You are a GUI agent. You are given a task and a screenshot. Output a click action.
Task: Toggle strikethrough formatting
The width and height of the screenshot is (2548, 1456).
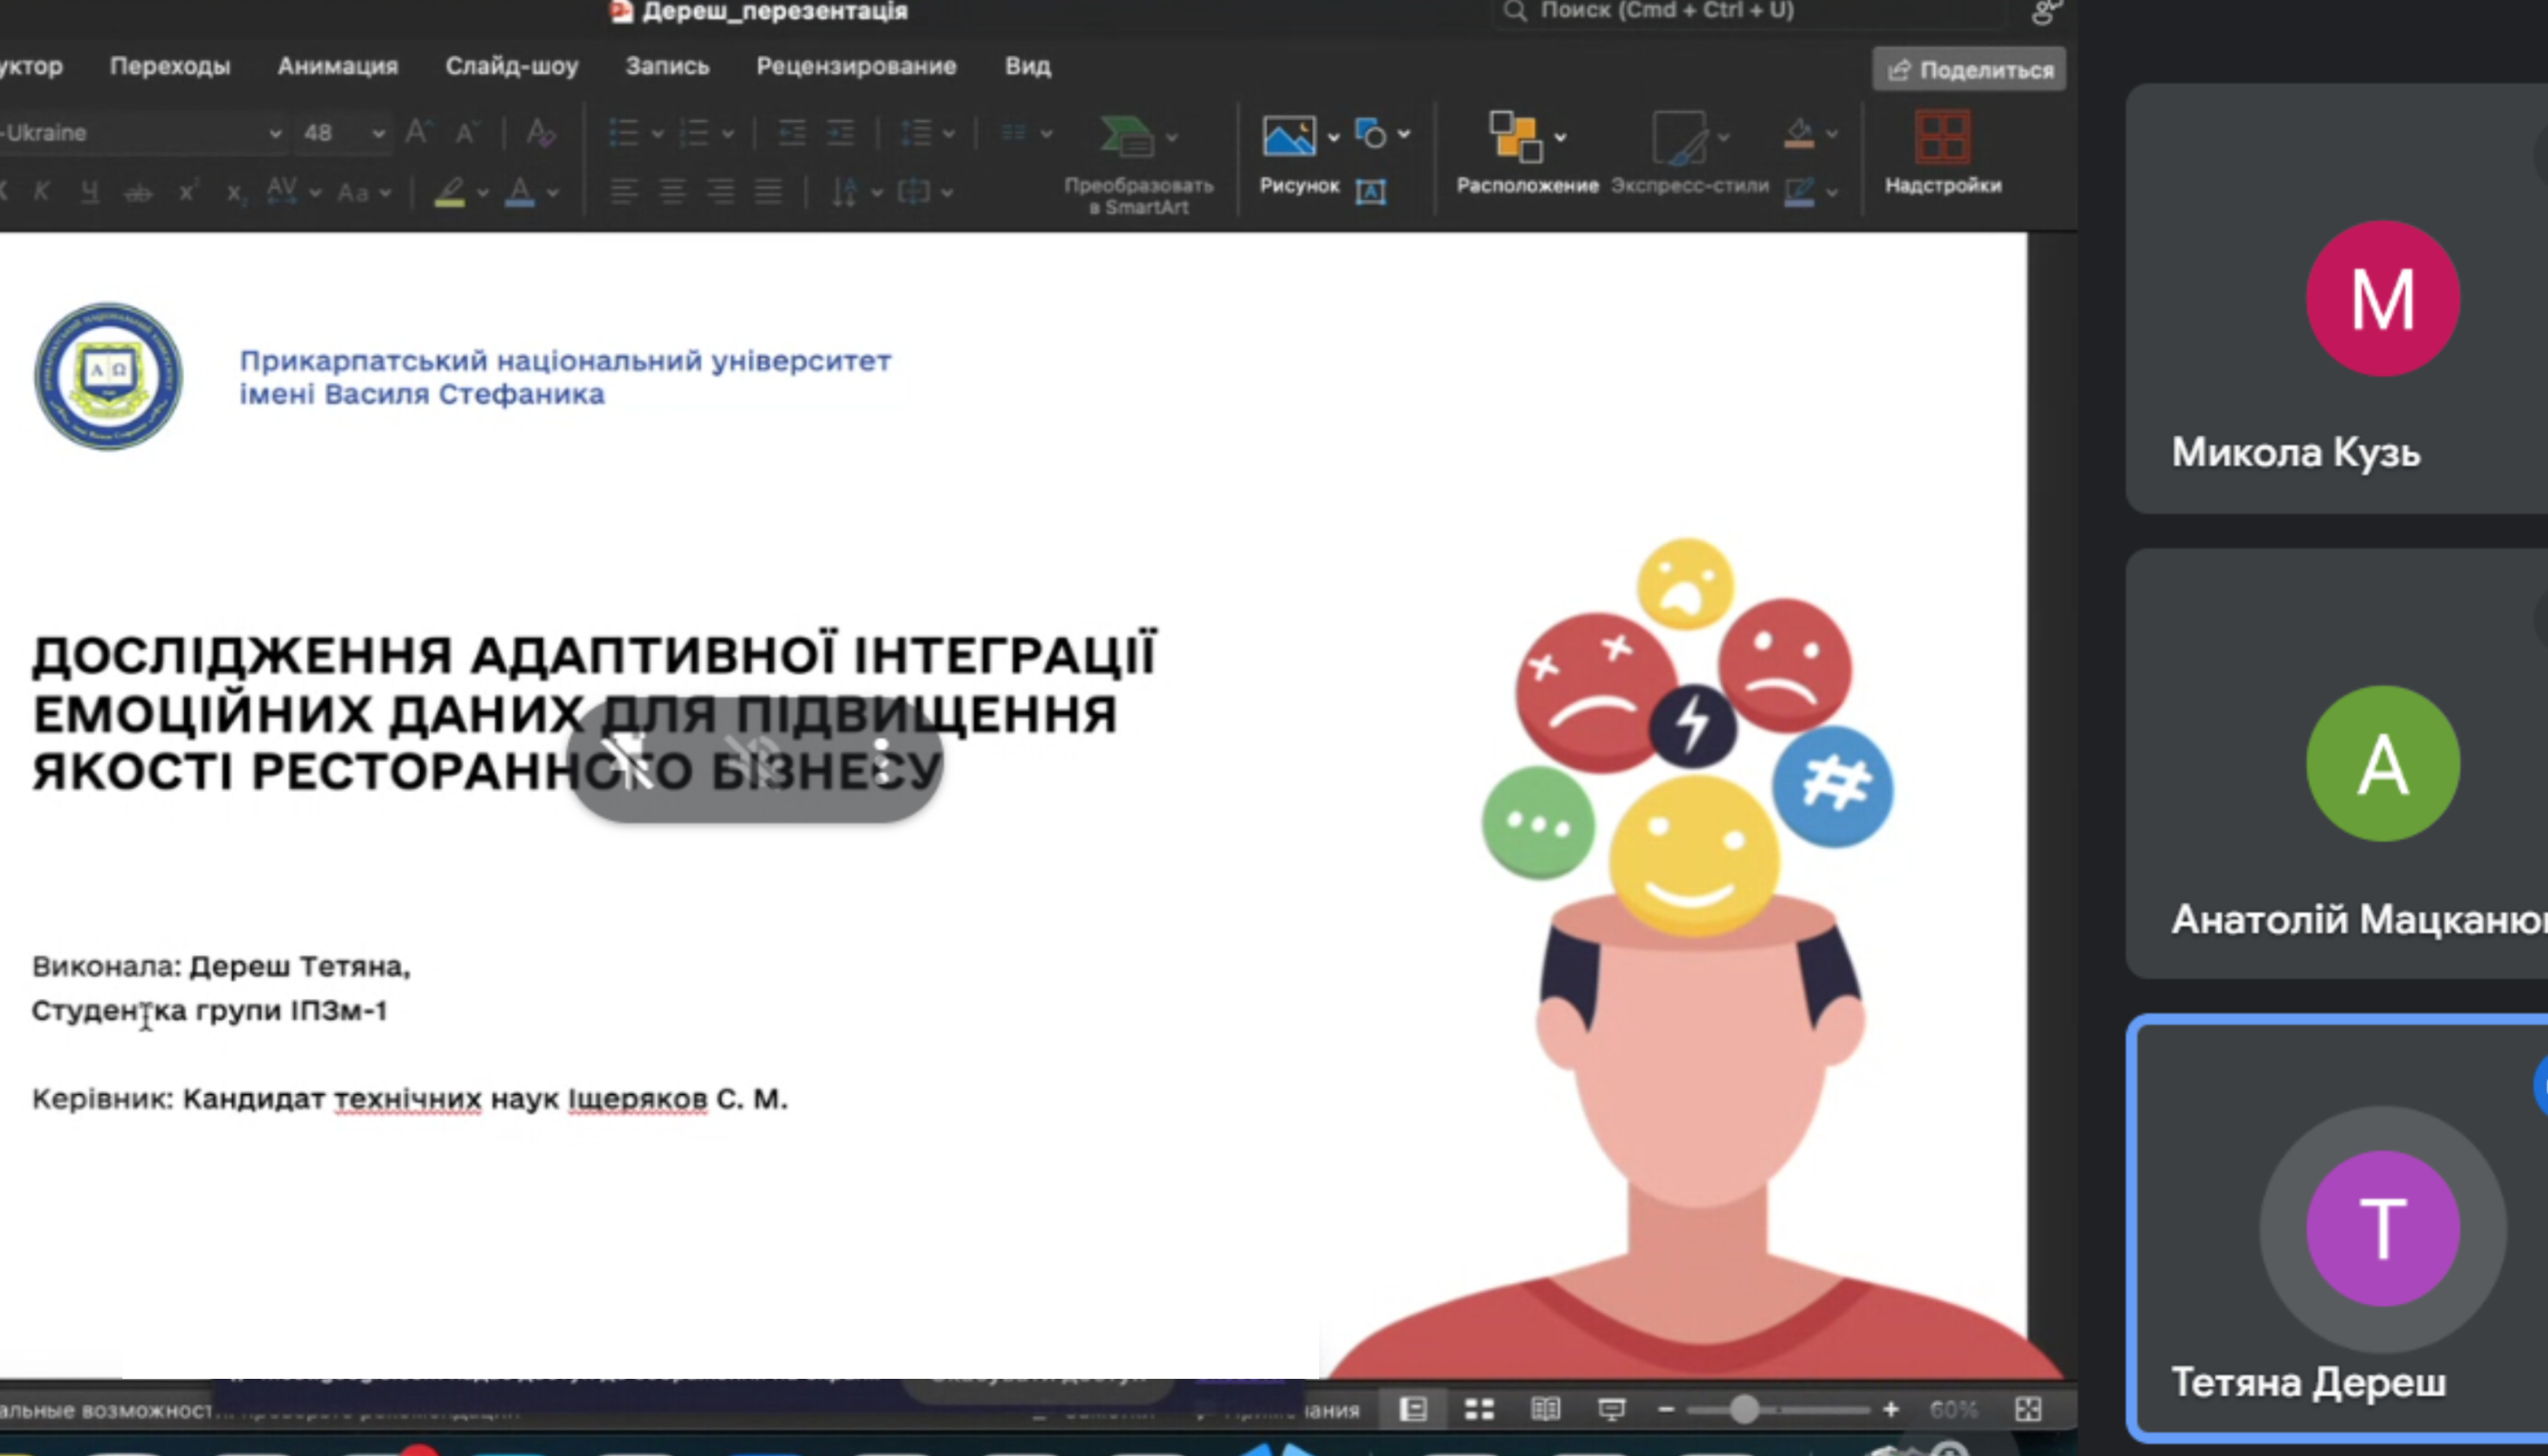pos(138,191)
